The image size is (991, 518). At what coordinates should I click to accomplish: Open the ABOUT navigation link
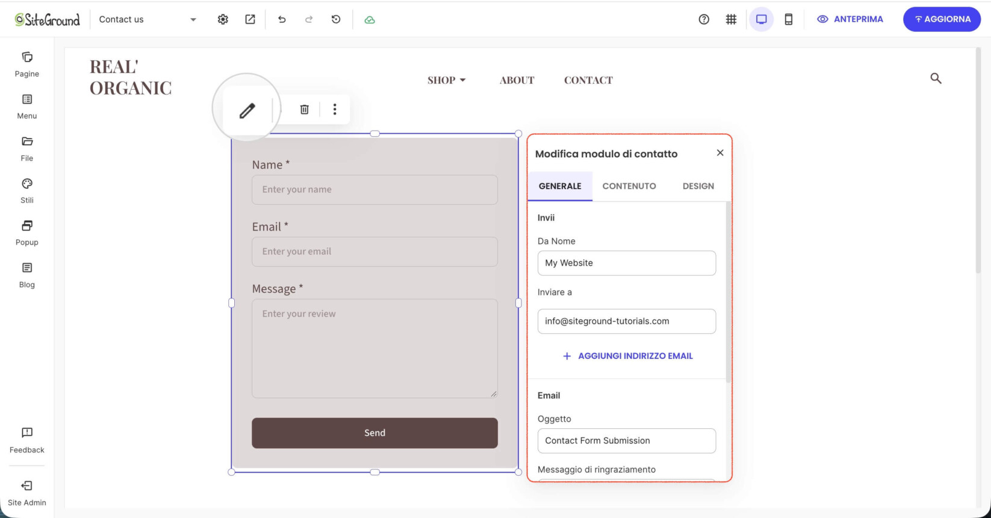pyautogui.click(x=517, y=80)
